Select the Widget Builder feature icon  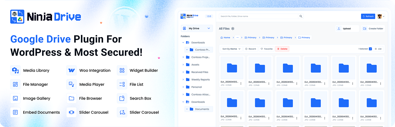point(122,70)
